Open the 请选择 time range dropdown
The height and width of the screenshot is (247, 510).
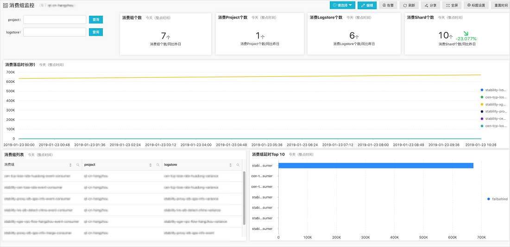tap(342, 6)
